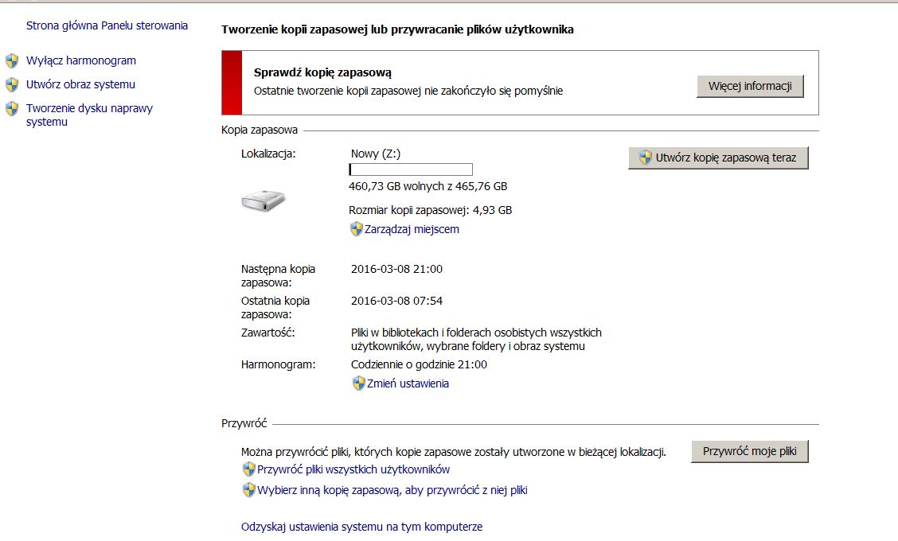The height and width of the screenshot is (541, 898).
Task: Open the Wyłącz harmonogram link
Action: coord(81,60)
